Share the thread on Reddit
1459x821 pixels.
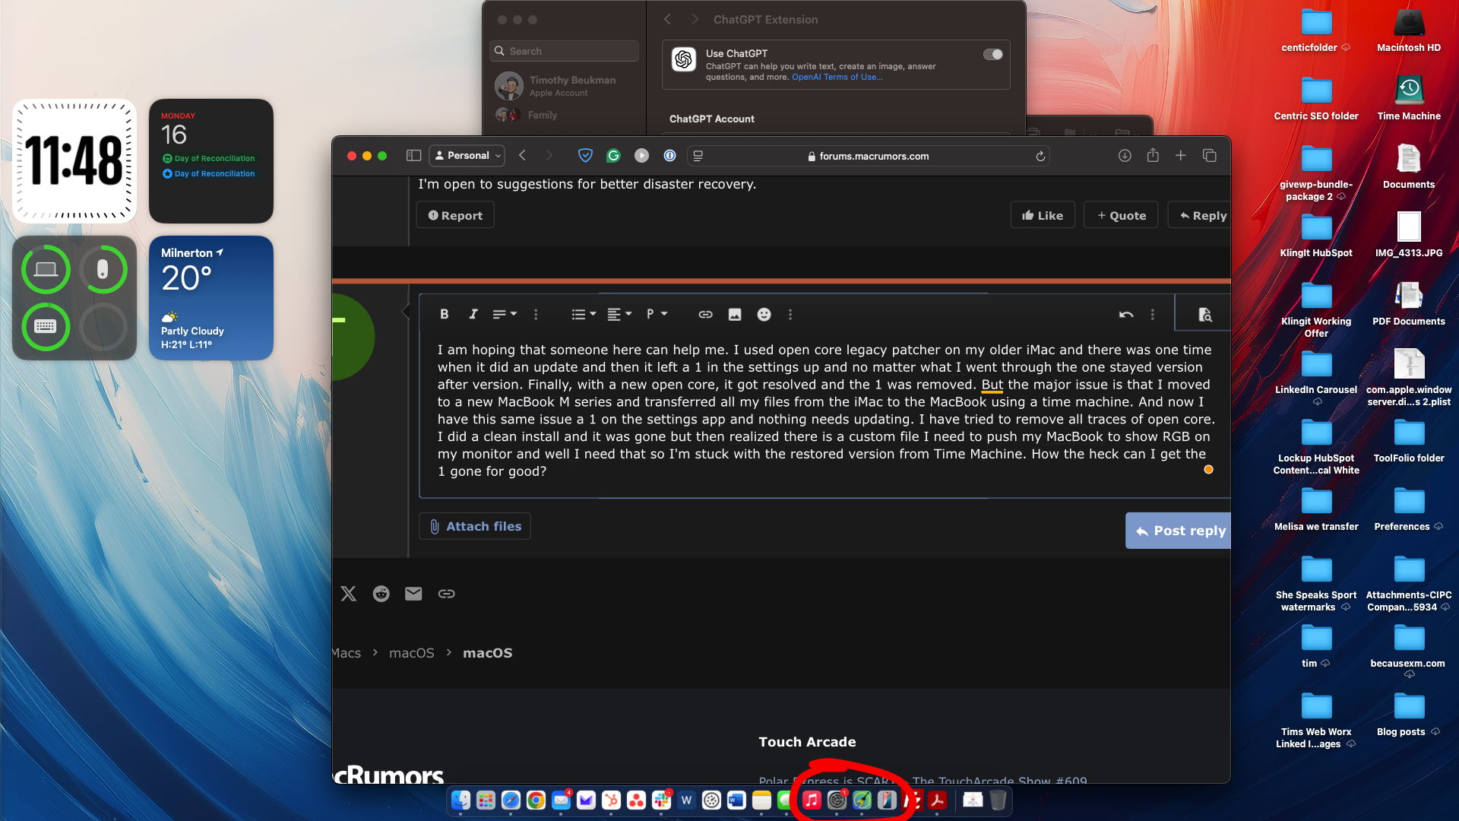tap(381, 594)
